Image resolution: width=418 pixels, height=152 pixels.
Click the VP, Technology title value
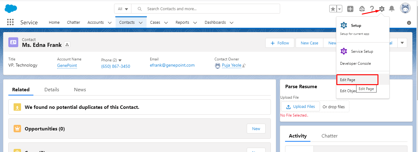click(x=23, y=65)
